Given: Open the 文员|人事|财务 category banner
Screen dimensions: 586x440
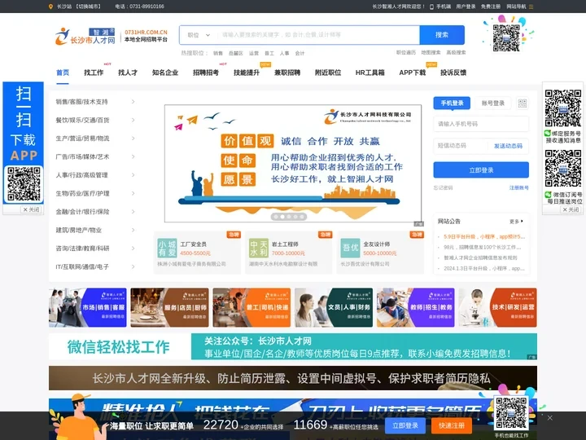Looking at the screenshot, I should 334,307.
